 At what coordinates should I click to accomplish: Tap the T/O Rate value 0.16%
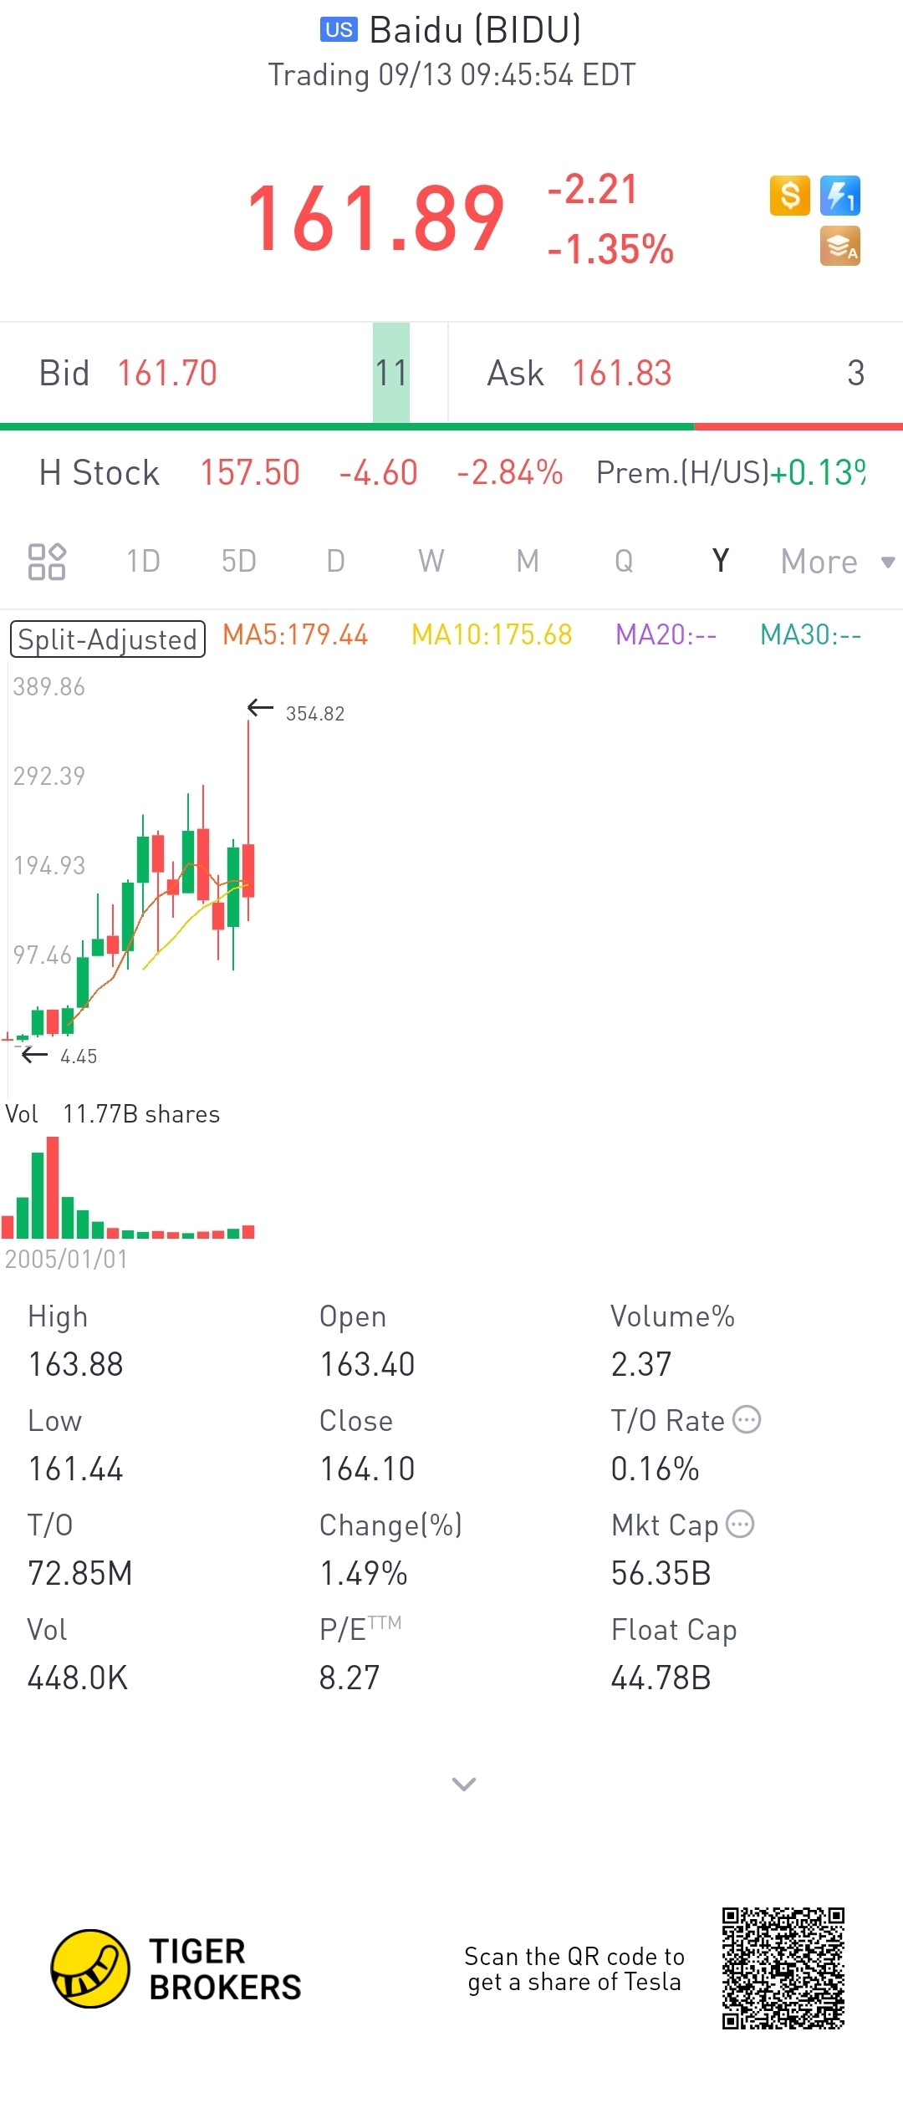655,1469
